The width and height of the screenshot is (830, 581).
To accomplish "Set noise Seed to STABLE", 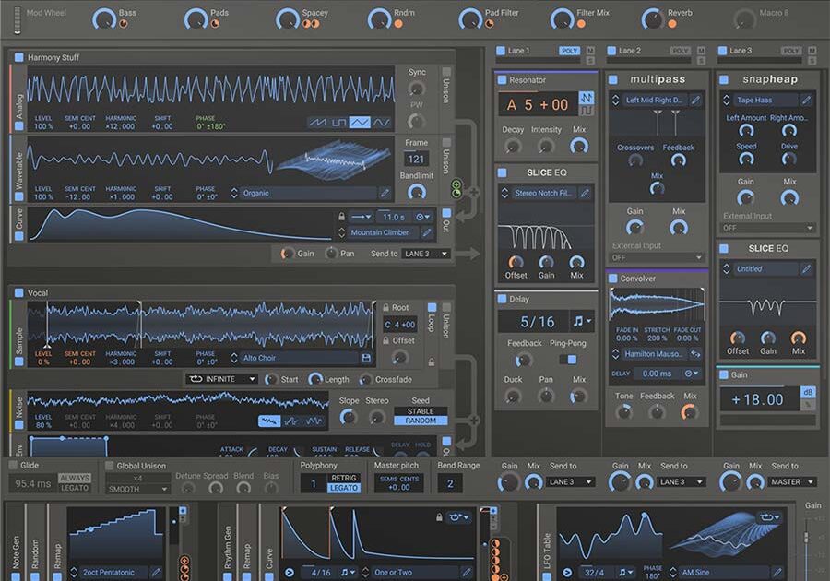I will click(x=421, y=411).
